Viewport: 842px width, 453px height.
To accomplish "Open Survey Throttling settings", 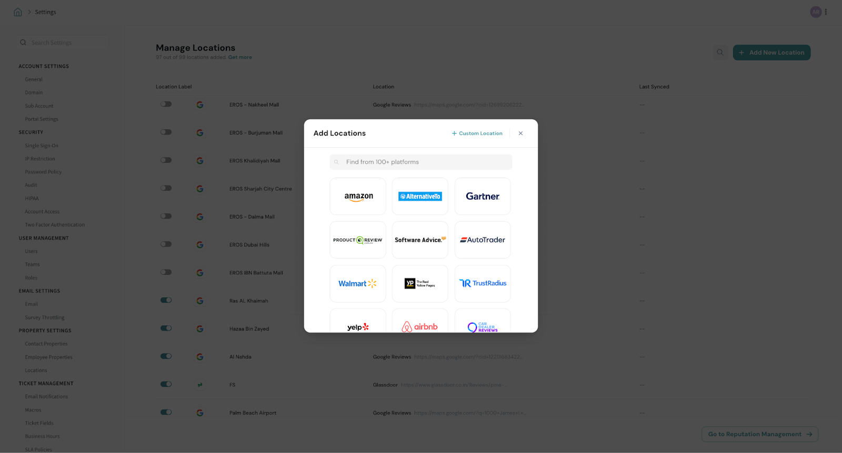I will coord(45,317).
